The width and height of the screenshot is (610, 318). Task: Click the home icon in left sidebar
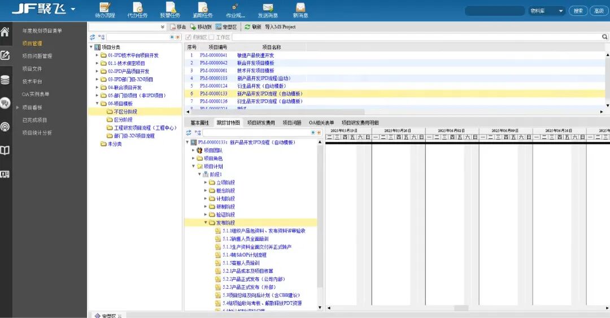5,32
